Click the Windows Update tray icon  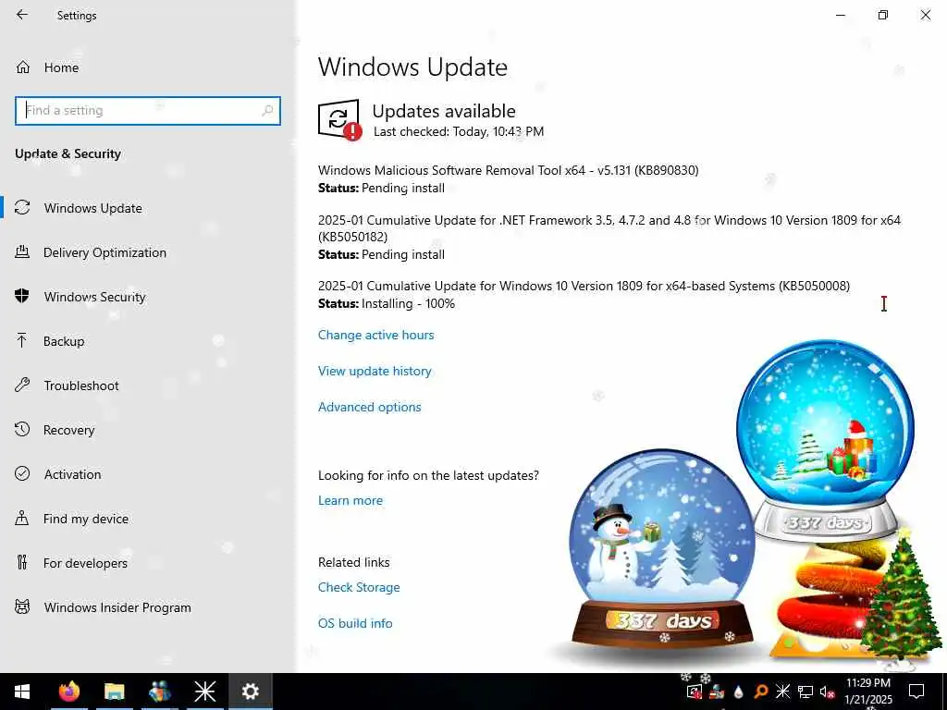(695, 692)
